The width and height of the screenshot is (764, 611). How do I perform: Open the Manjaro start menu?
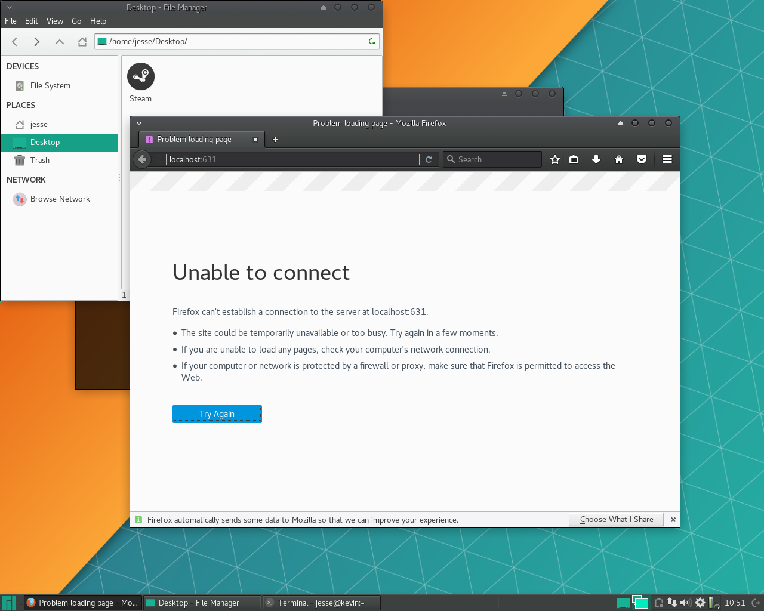tap(9, 603)
